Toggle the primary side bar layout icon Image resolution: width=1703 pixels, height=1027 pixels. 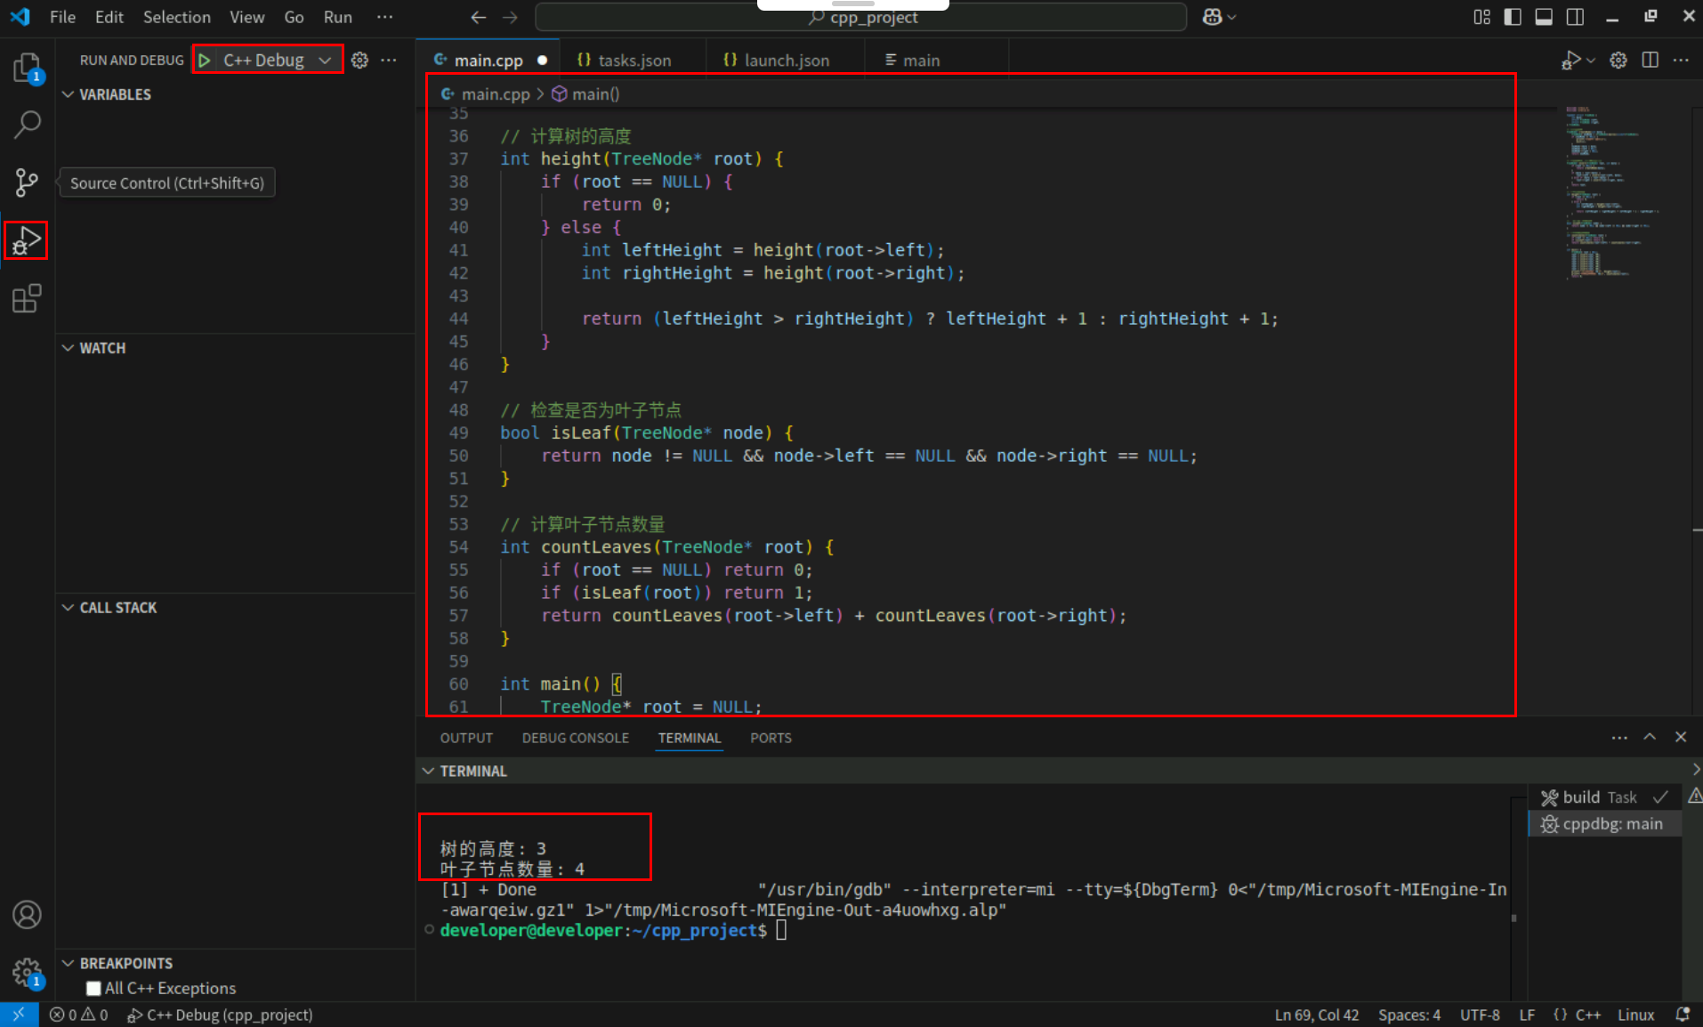coord(1513,17)
